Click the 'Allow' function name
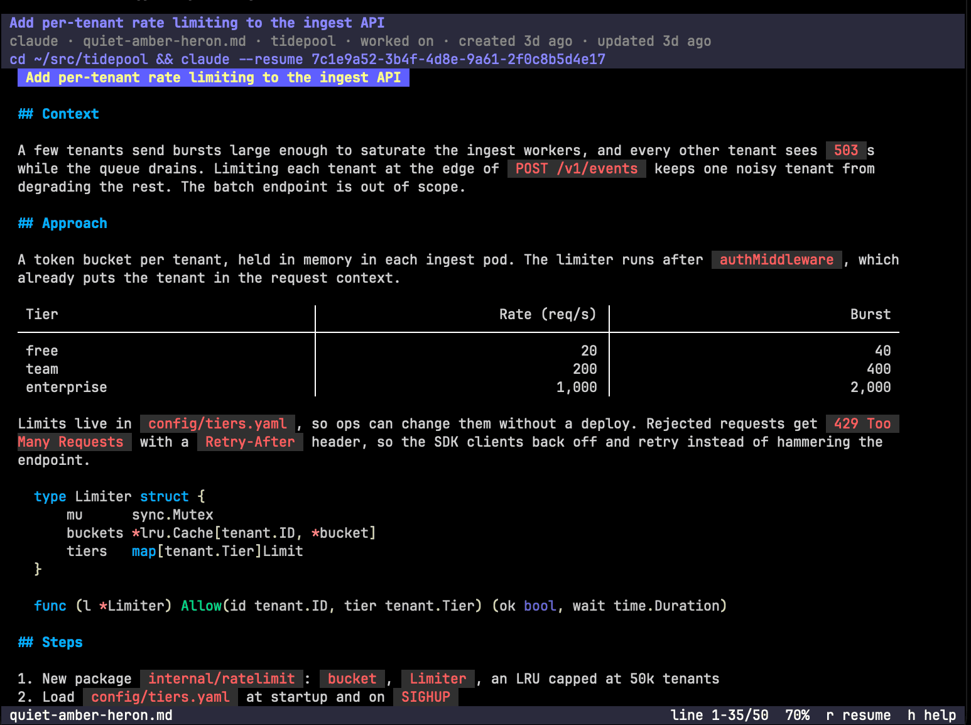The height and width of the screenshot is (725, 971). point(201,606)
